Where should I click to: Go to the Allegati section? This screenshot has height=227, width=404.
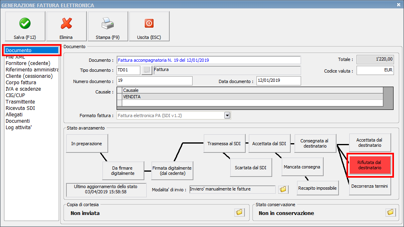14,115
